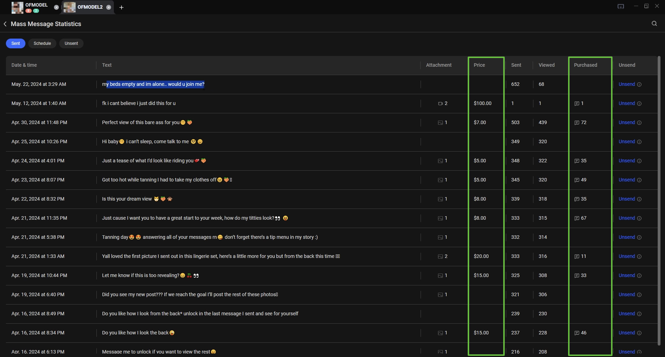Viewport: 665px width, 357px height.
Task: Click the picture-in-picture window icon
Action: 621,6
